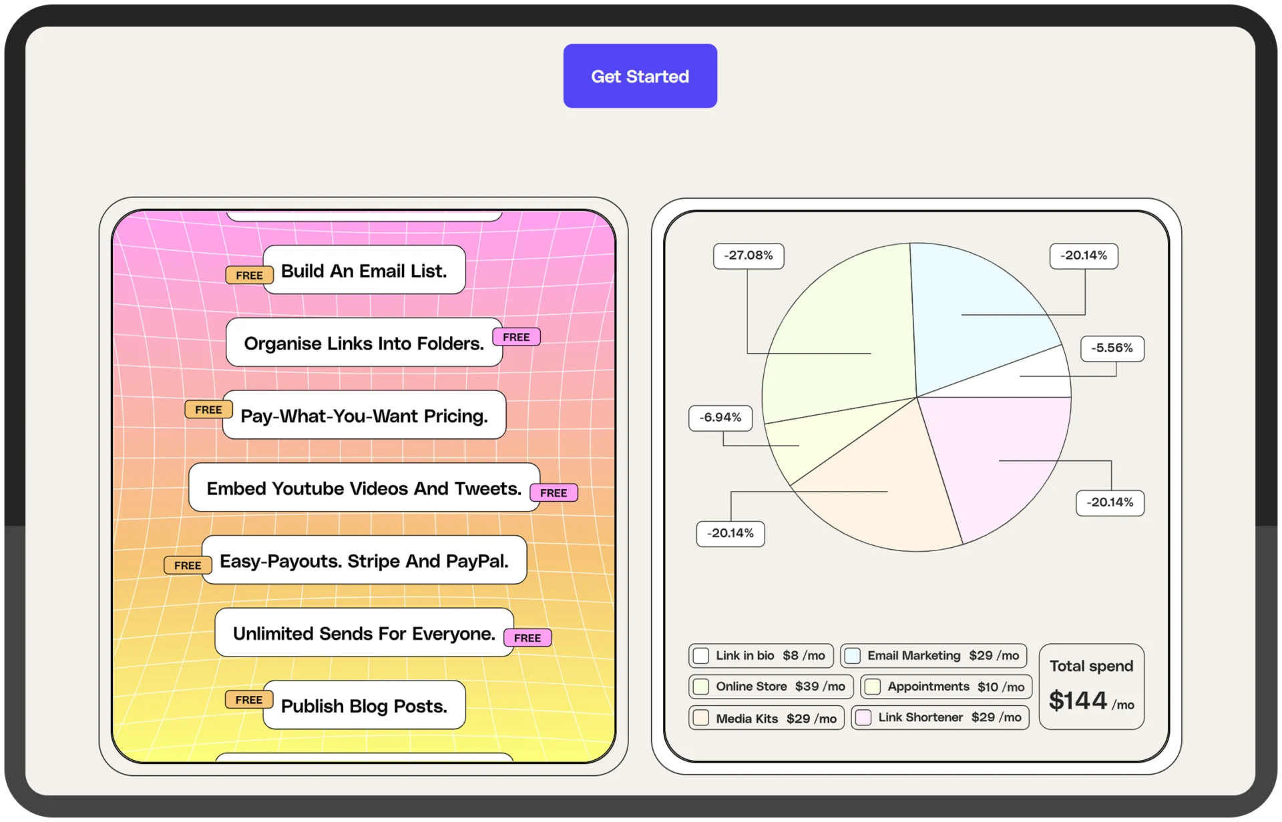1282x822 pixels.
Task: Click the Organise Links Into Folders card
Action: pyautogui.click(x=364, y=343)
